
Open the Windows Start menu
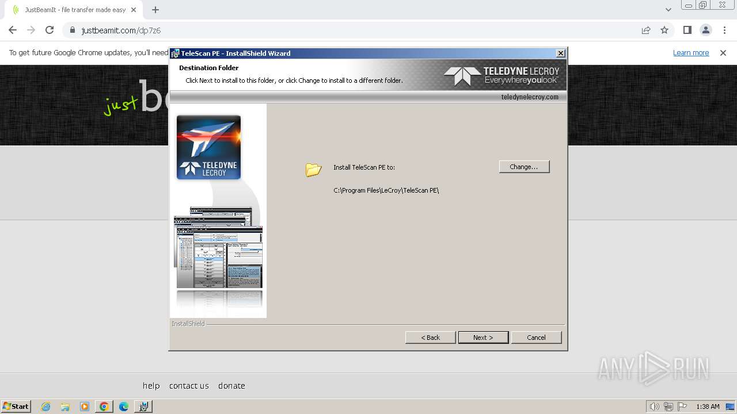[x=16, y=407]
